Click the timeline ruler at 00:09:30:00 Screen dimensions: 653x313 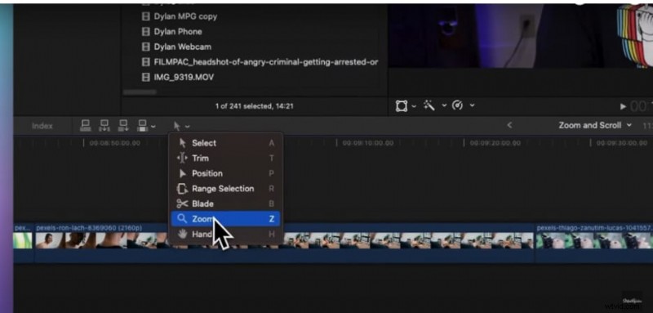(622, 143)
